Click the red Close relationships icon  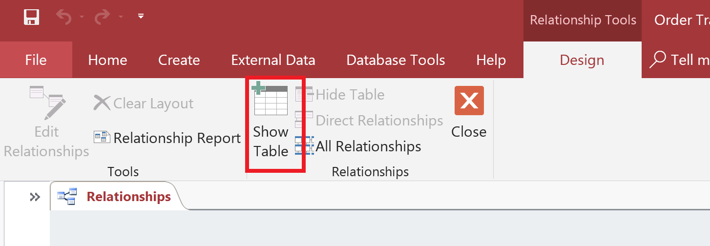coord(469,101)
